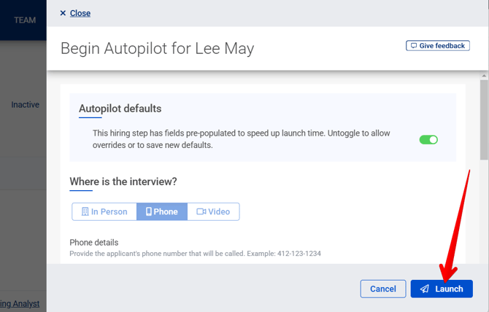This screenshot has height=312, width=489.
Task: Click the phone icon in Phone option
Action: click(x=149, y=212)
